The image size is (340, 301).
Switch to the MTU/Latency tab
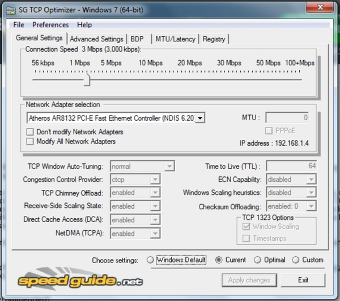pos(176,39)
